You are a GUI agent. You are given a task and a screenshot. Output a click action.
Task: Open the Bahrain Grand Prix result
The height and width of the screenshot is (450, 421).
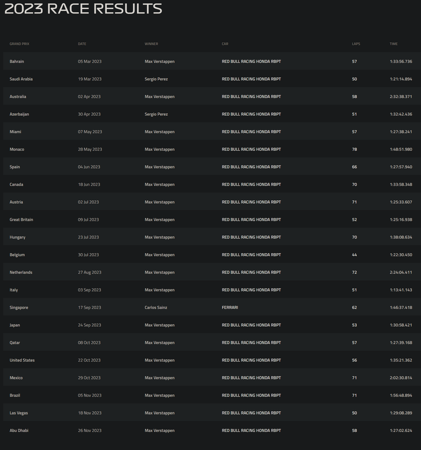[x=17, y=61]
